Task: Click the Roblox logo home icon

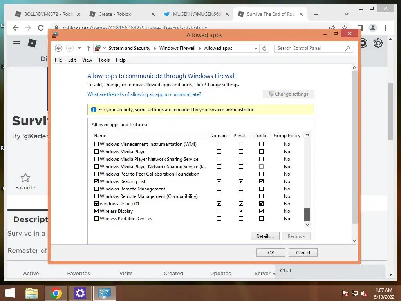Action: click(x=32, y=43)
